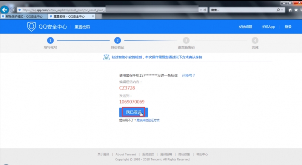Click 更换其他验证方式 link
This screenshot has height=165, width=302.
(148, 120)
